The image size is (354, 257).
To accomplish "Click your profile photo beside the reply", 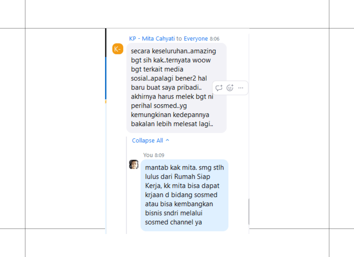I will (x=134, y=164).
